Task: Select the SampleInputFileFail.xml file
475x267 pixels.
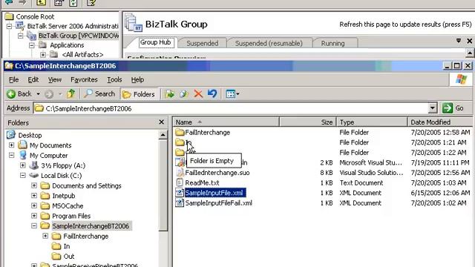Action: pos(214,203)
